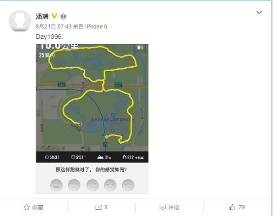Click the like count 79
273x216 pixels.
(x=241, y=207)
